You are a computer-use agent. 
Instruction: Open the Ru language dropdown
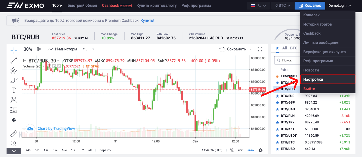(258, 6)
